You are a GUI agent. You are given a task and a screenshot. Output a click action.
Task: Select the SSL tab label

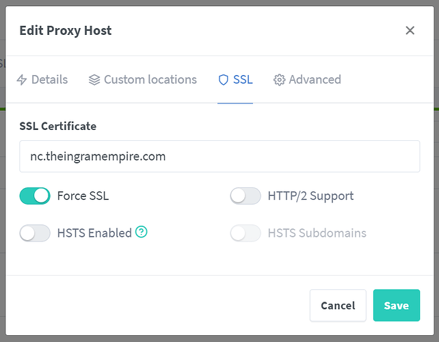tap(243, 80)
